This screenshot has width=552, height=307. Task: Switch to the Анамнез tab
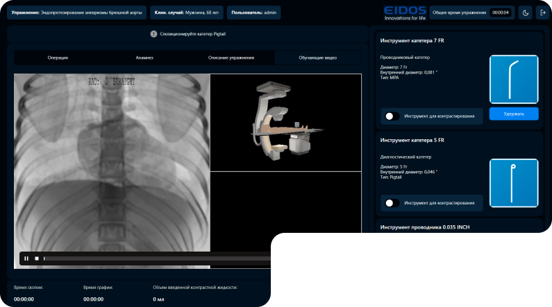tap(144, 58)
